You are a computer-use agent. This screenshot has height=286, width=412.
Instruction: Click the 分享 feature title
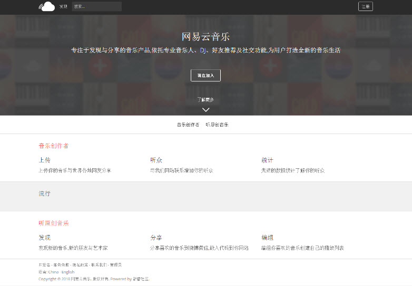(x=156, y=238)
